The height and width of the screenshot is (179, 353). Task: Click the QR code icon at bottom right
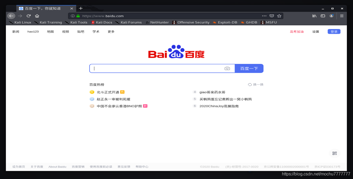[x=335, y=153]
